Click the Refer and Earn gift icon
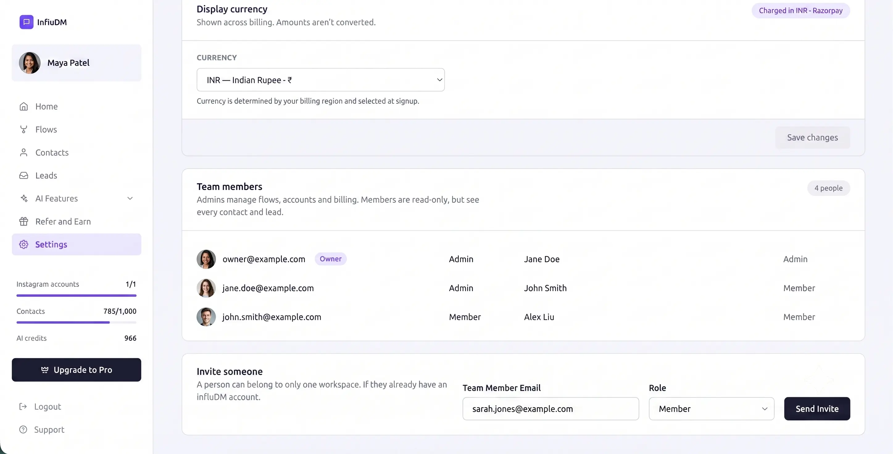The image size is (893, 454). click(x=23, y=221)
